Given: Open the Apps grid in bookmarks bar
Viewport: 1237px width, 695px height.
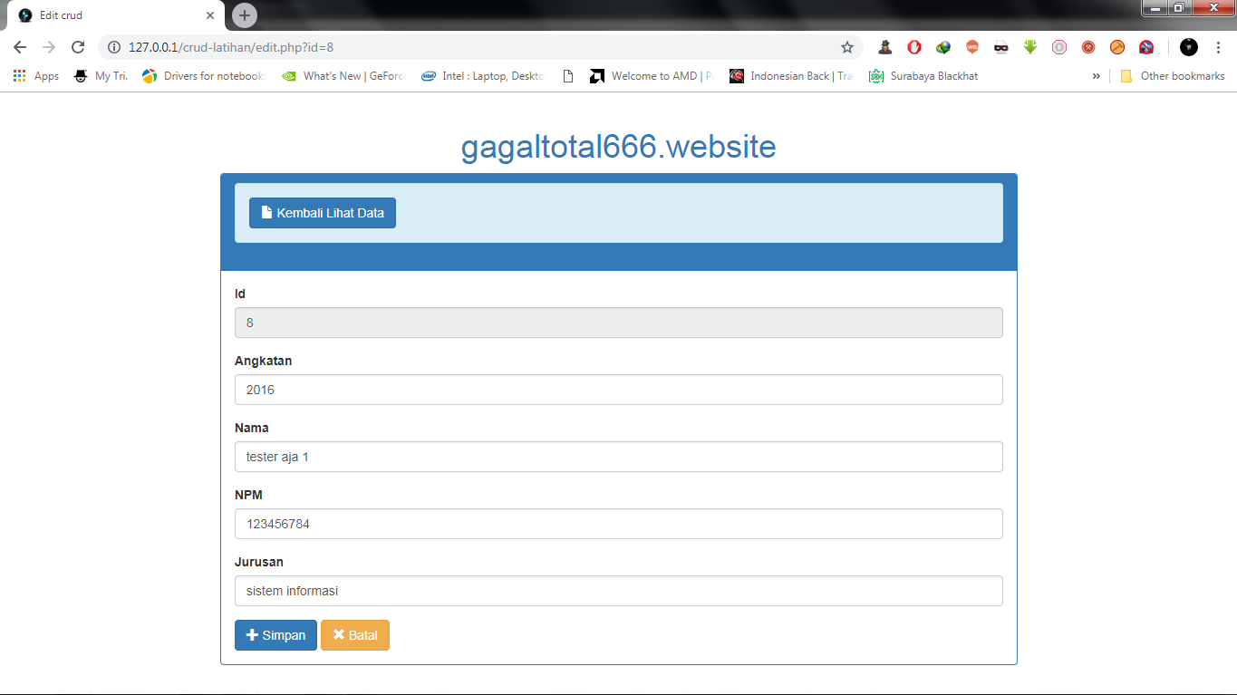Looking at the screenshot, I should tap(36, 76).
